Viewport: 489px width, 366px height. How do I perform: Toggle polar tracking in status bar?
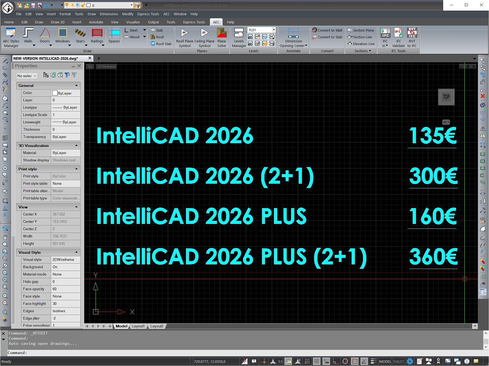pos(345,361)
